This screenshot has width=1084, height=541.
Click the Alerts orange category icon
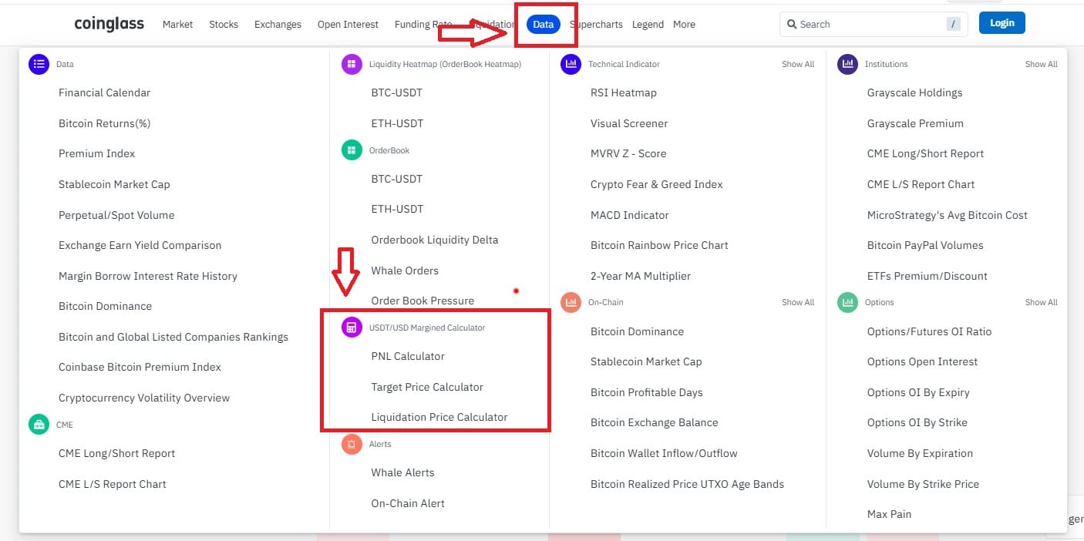352,444
